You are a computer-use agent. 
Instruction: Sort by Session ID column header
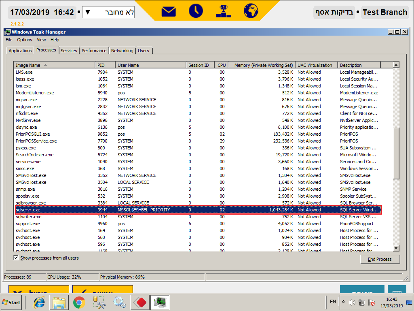(x=200, y=65)
